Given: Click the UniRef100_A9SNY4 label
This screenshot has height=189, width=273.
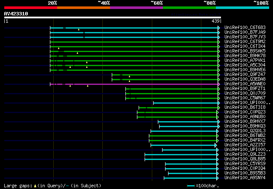Looking at the screenshot, I should tap(245, 178).
